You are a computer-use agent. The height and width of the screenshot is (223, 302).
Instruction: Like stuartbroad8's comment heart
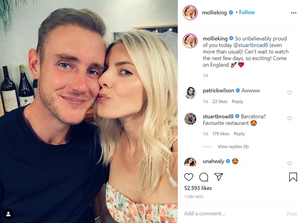pos(289,118)
